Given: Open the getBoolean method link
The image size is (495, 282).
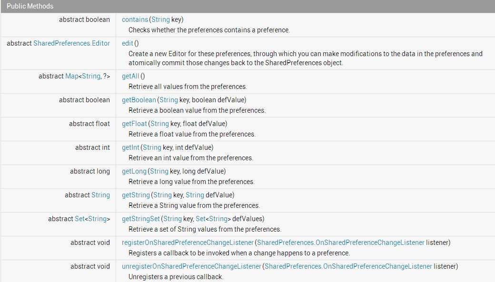Looking at the screenshot, I should tap(139, 100).
